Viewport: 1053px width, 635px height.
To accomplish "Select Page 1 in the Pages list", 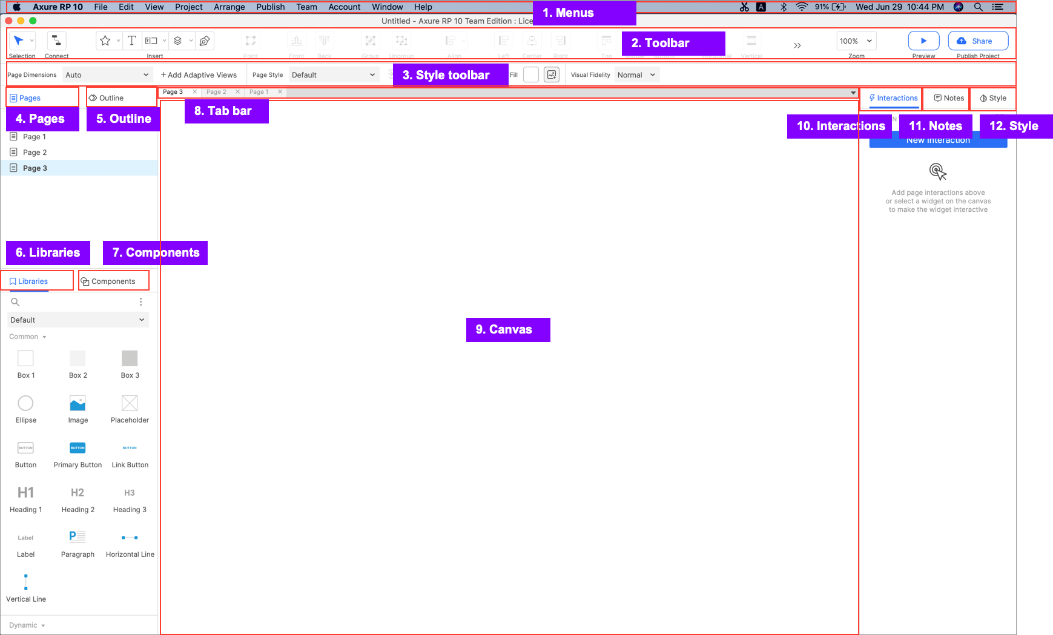I will [x=35, y=137].
